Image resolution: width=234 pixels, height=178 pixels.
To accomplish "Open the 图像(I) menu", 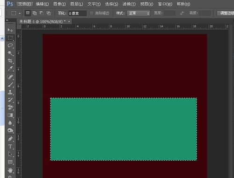I will click(x=59, y=4).
